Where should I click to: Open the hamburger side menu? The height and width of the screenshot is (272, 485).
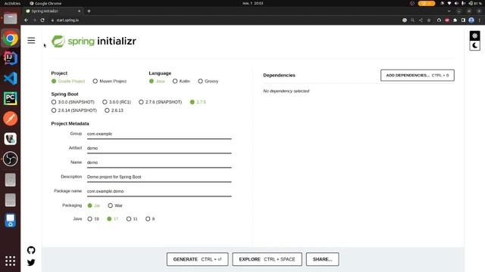coord(31,40)
